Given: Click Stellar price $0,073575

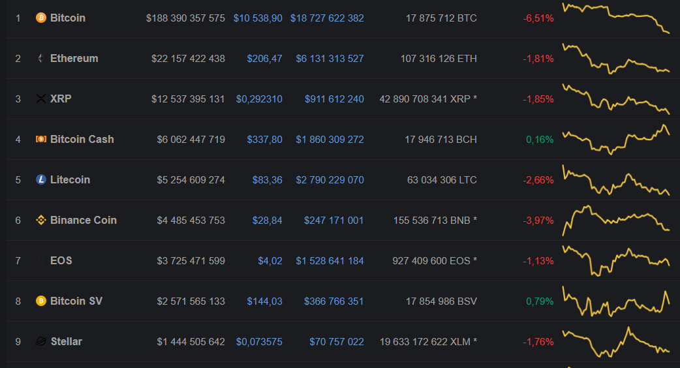Looking at the screenshot, I should click(259, 341).
